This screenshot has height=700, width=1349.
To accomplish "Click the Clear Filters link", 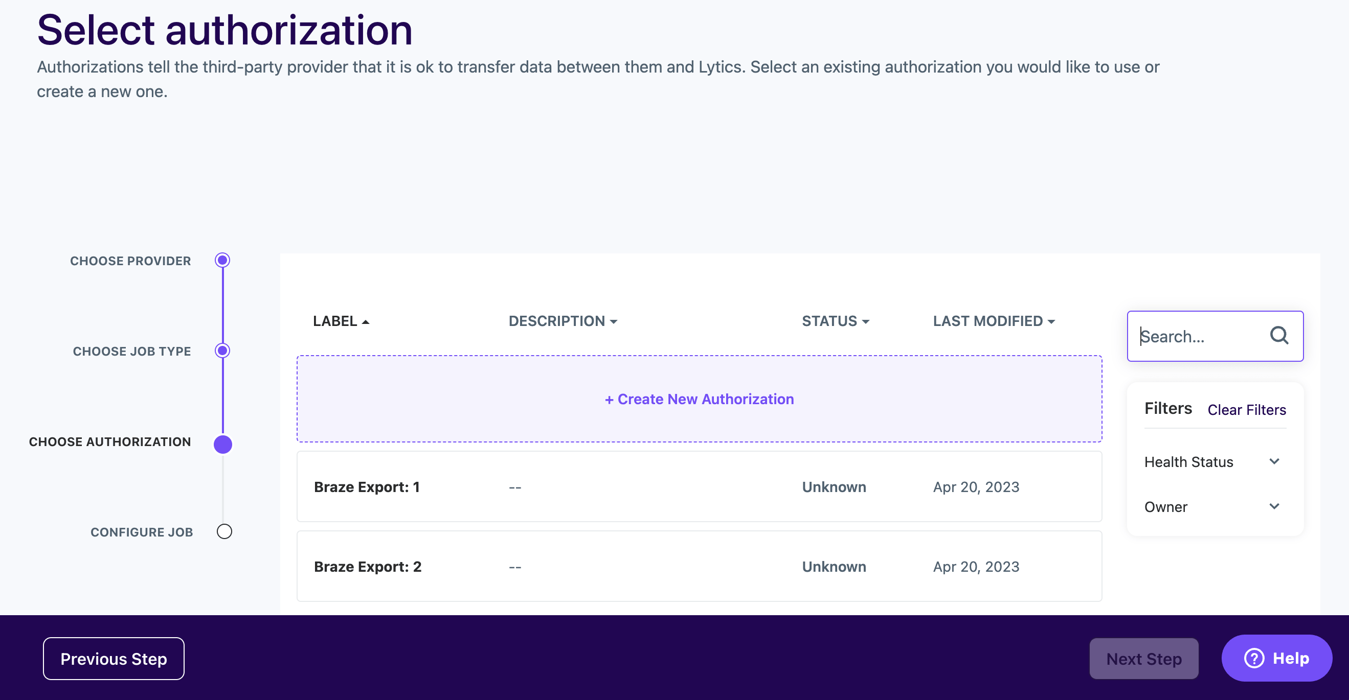I will (1246, 410).
